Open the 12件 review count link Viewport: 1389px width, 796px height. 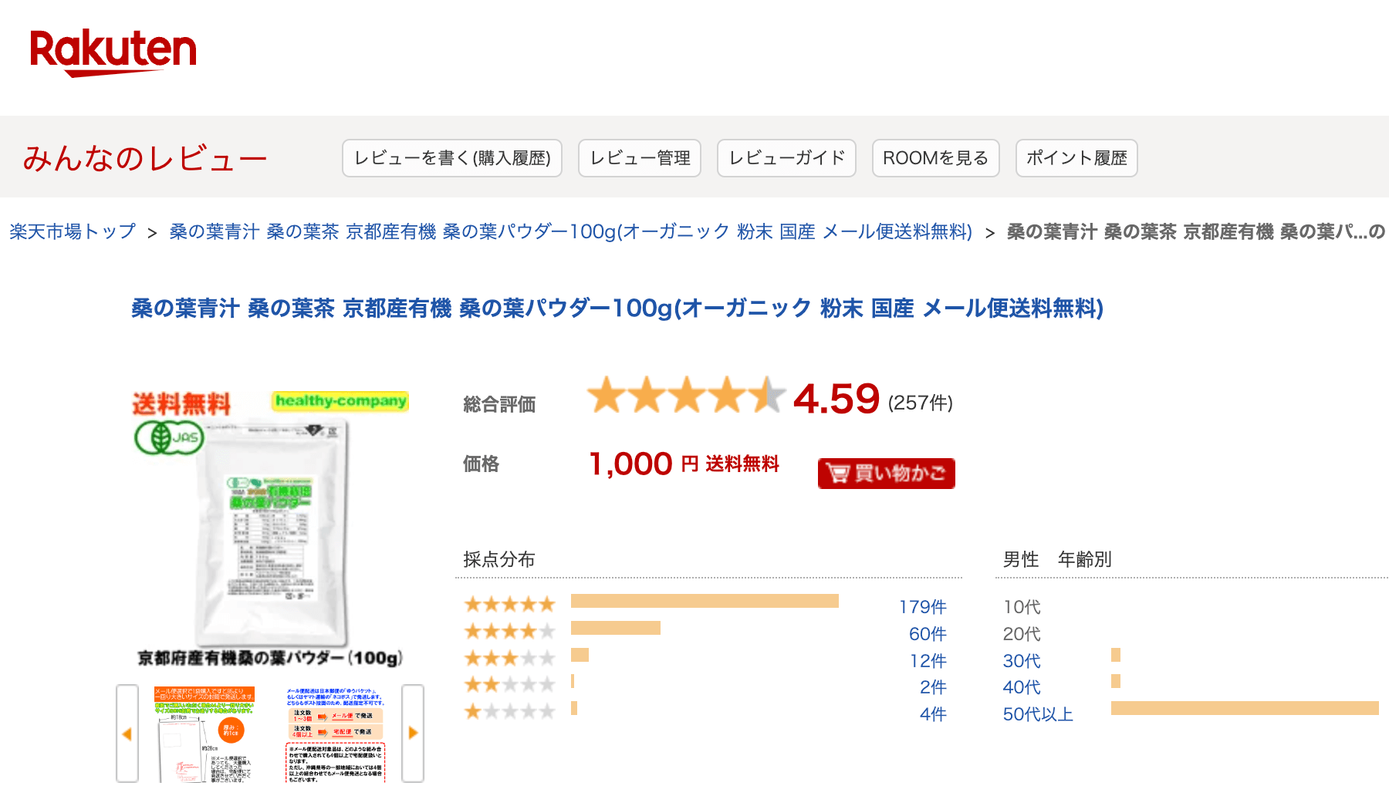[928, 661]
